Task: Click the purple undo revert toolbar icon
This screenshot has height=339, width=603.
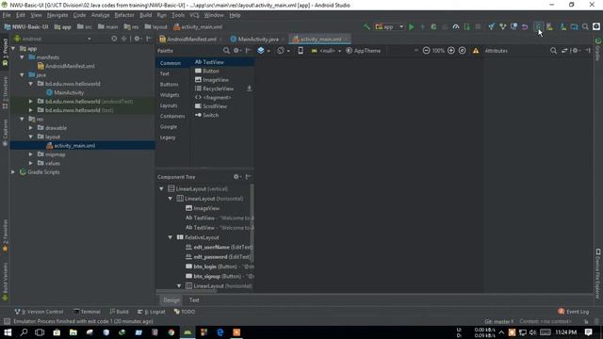Action: (525, 27)
